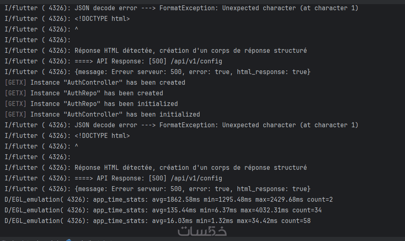The image size is (405, 241).
Task: Click the AuthController has been initialized log line
Action: coord(115,115)
